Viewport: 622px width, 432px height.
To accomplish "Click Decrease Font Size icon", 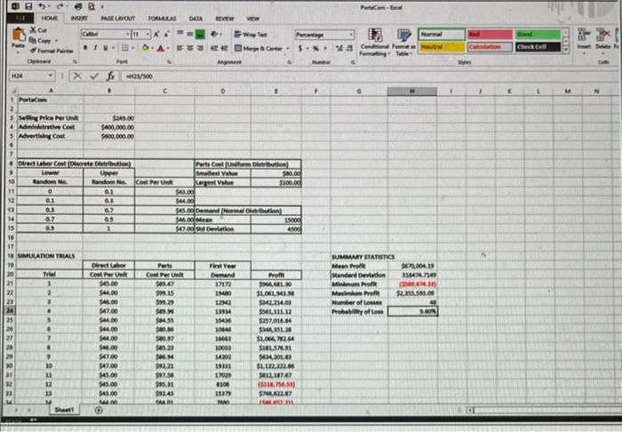I will click(x=166, y=35).
